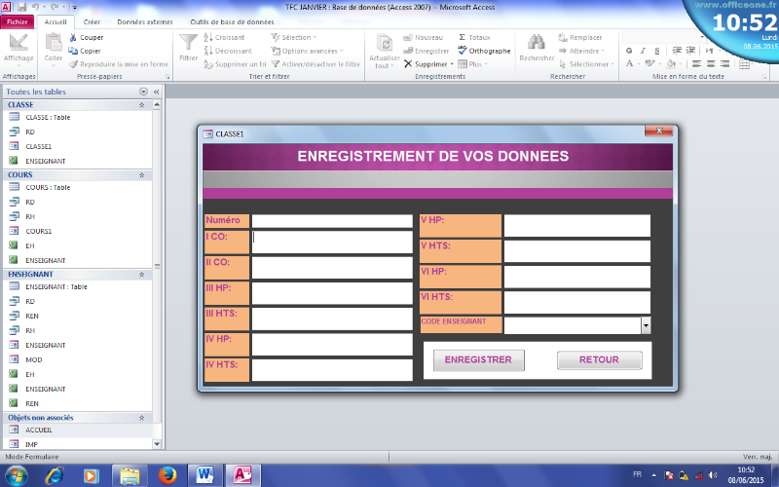
Task: Open the Atteindre dropdown
Action: (581, 51)
